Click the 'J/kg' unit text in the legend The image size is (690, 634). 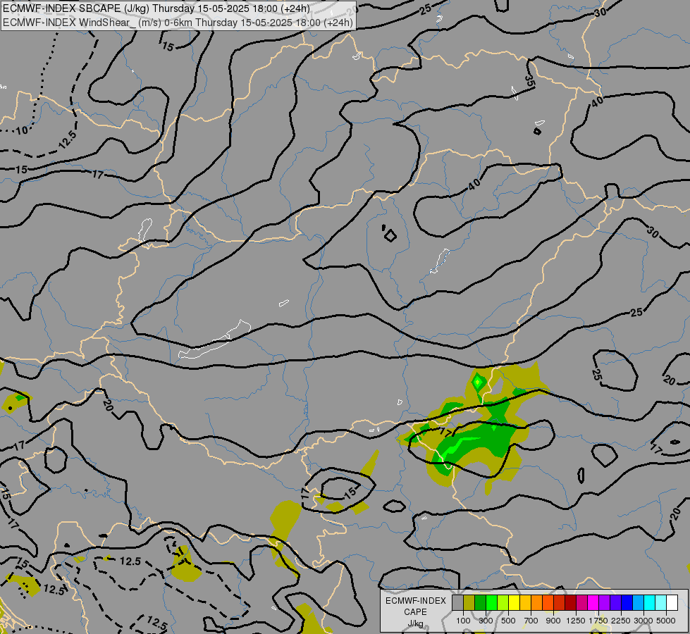415,623
